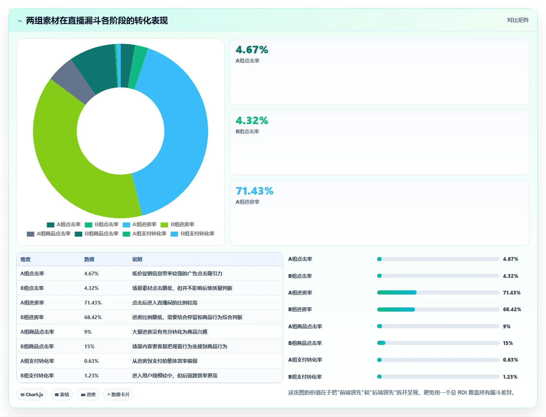Click the Chart.js tag chip
This screenshot has width=546, height=417.
point(32,395)
